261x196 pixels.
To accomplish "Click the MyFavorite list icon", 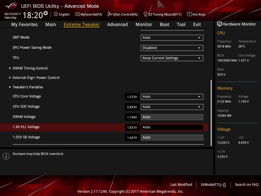I will click(77, 14).
